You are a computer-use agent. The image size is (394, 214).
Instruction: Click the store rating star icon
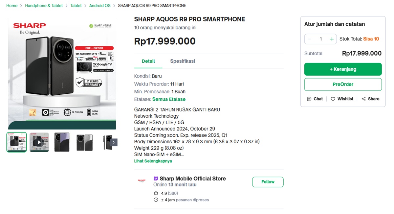[156, 193]
